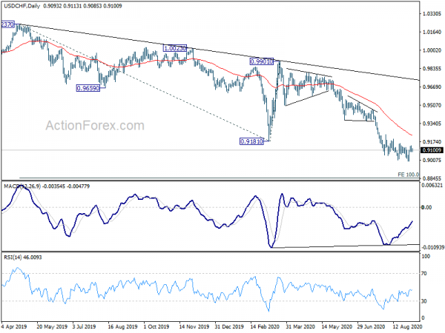Select the 0.91810 low price label
Image resolution: width=445 pixels, height=333 pixels.
(251, 141)
